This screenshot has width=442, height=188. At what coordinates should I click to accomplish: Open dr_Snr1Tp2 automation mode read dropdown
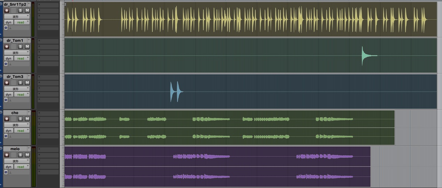tap(22, 22)
